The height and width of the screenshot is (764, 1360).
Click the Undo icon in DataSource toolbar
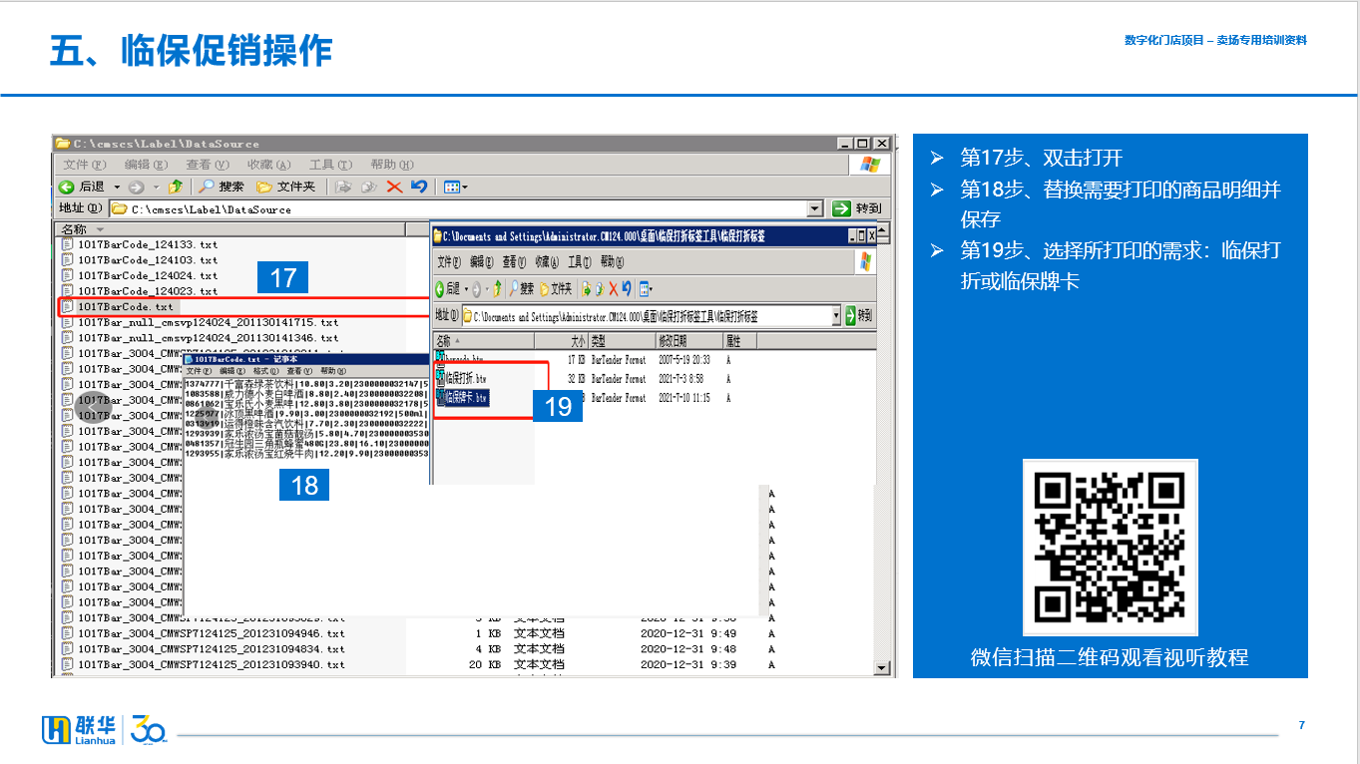click(419, 187)
